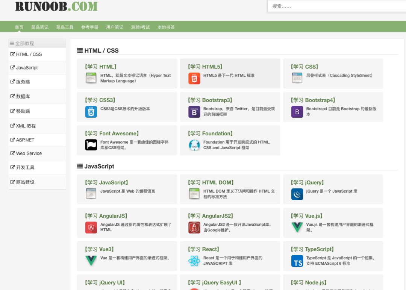The height and width of the screenshot is (290, 406).
Task: Open the 用户笔记 navigation item
Action: click(115, 27)
